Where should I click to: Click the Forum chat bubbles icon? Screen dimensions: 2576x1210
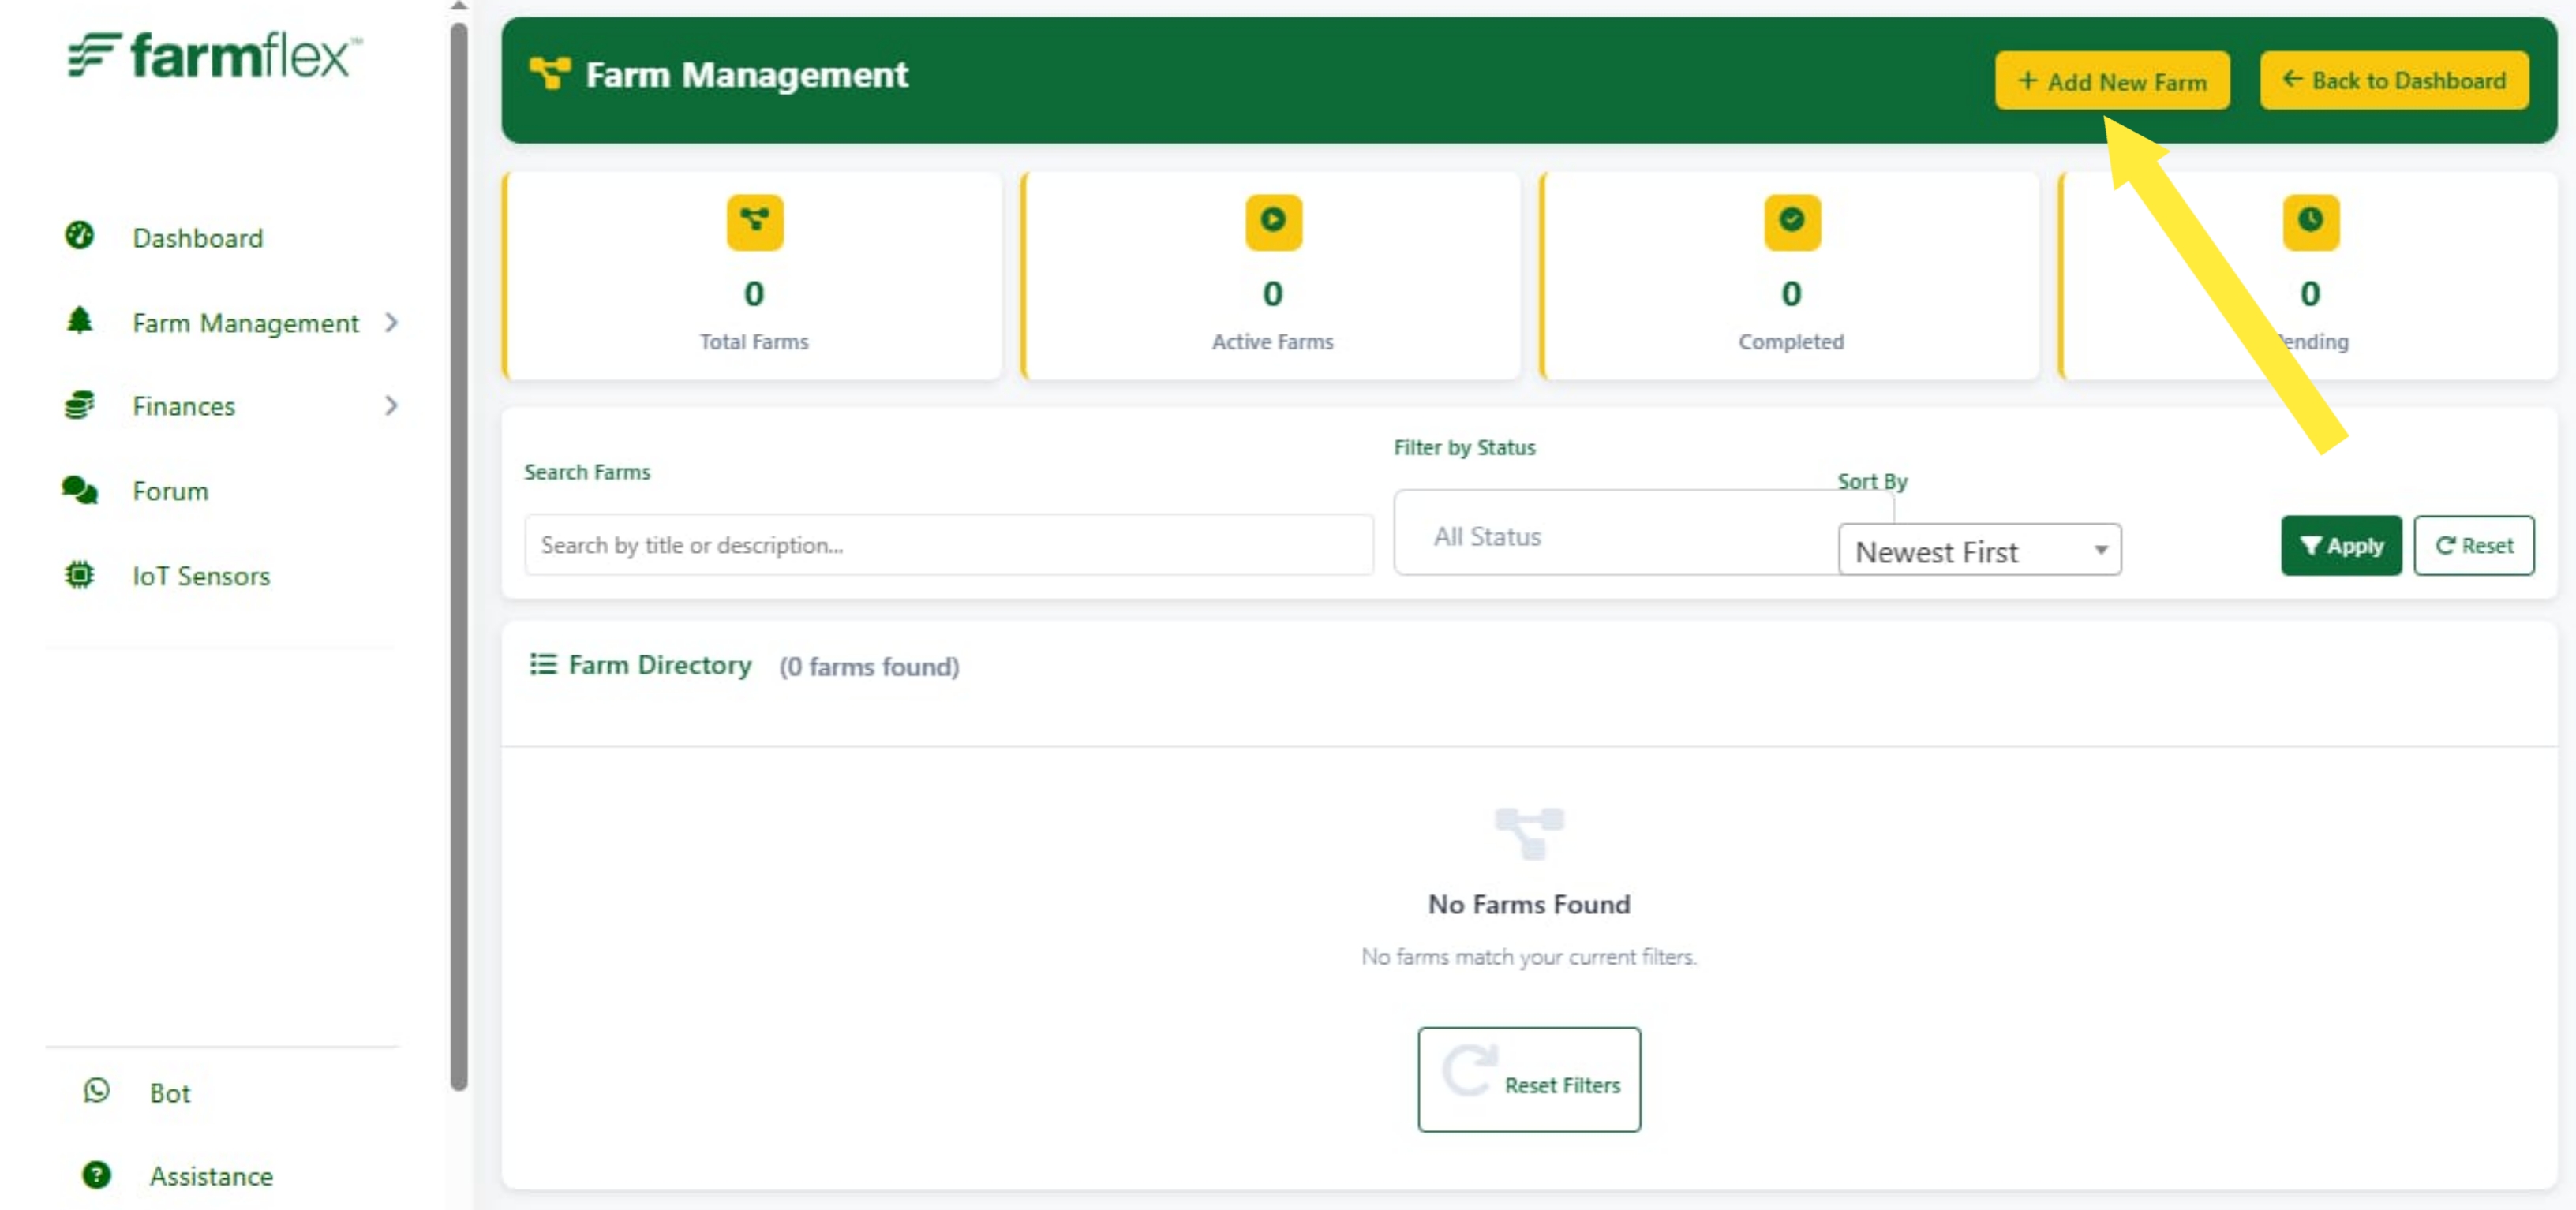coord(79,490)
